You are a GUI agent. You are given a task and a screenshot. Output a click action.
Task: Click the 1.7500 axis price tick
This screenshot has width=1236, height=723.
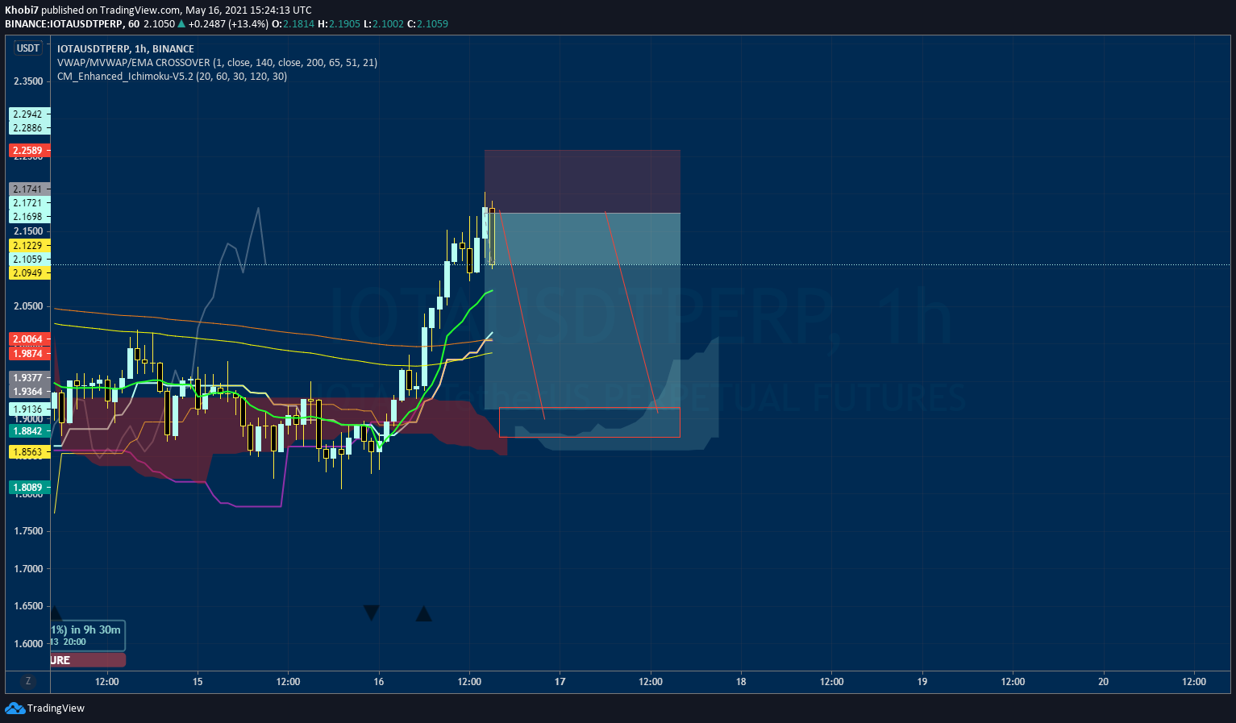pos(28,531)
